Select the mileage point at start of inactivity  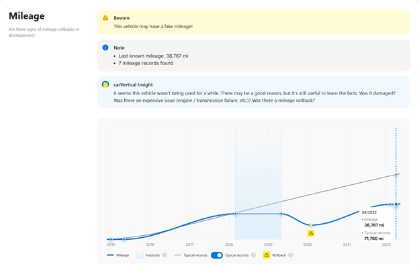tap(236, 214)
